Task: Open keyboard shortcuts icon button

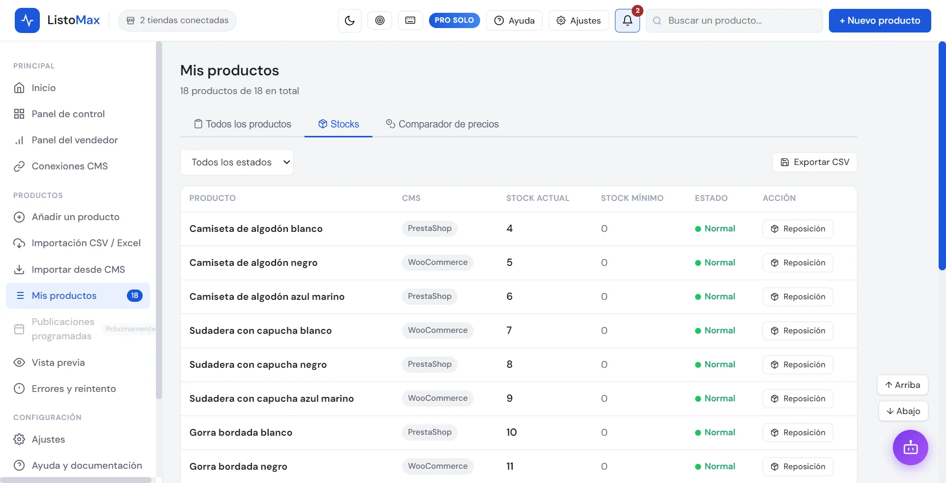Action: click(x=410, y=21)
